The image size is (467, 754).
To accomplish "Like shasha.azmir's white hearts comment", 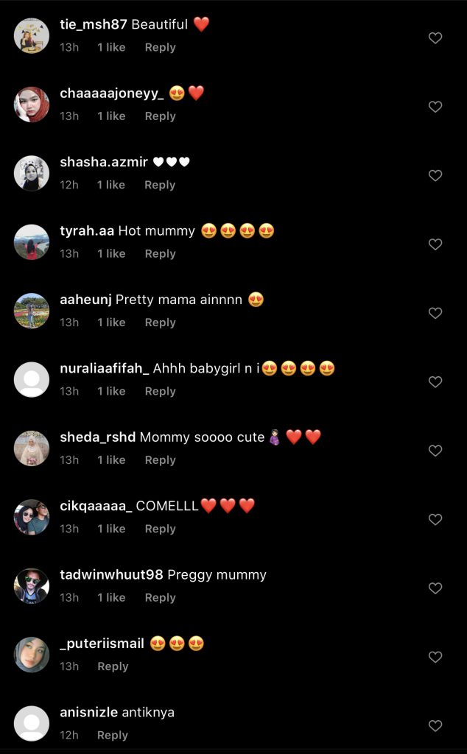I will point(435,175).
